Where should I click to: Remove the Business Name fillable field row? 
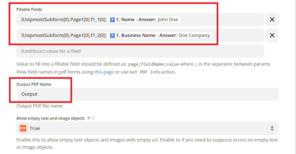272,35
